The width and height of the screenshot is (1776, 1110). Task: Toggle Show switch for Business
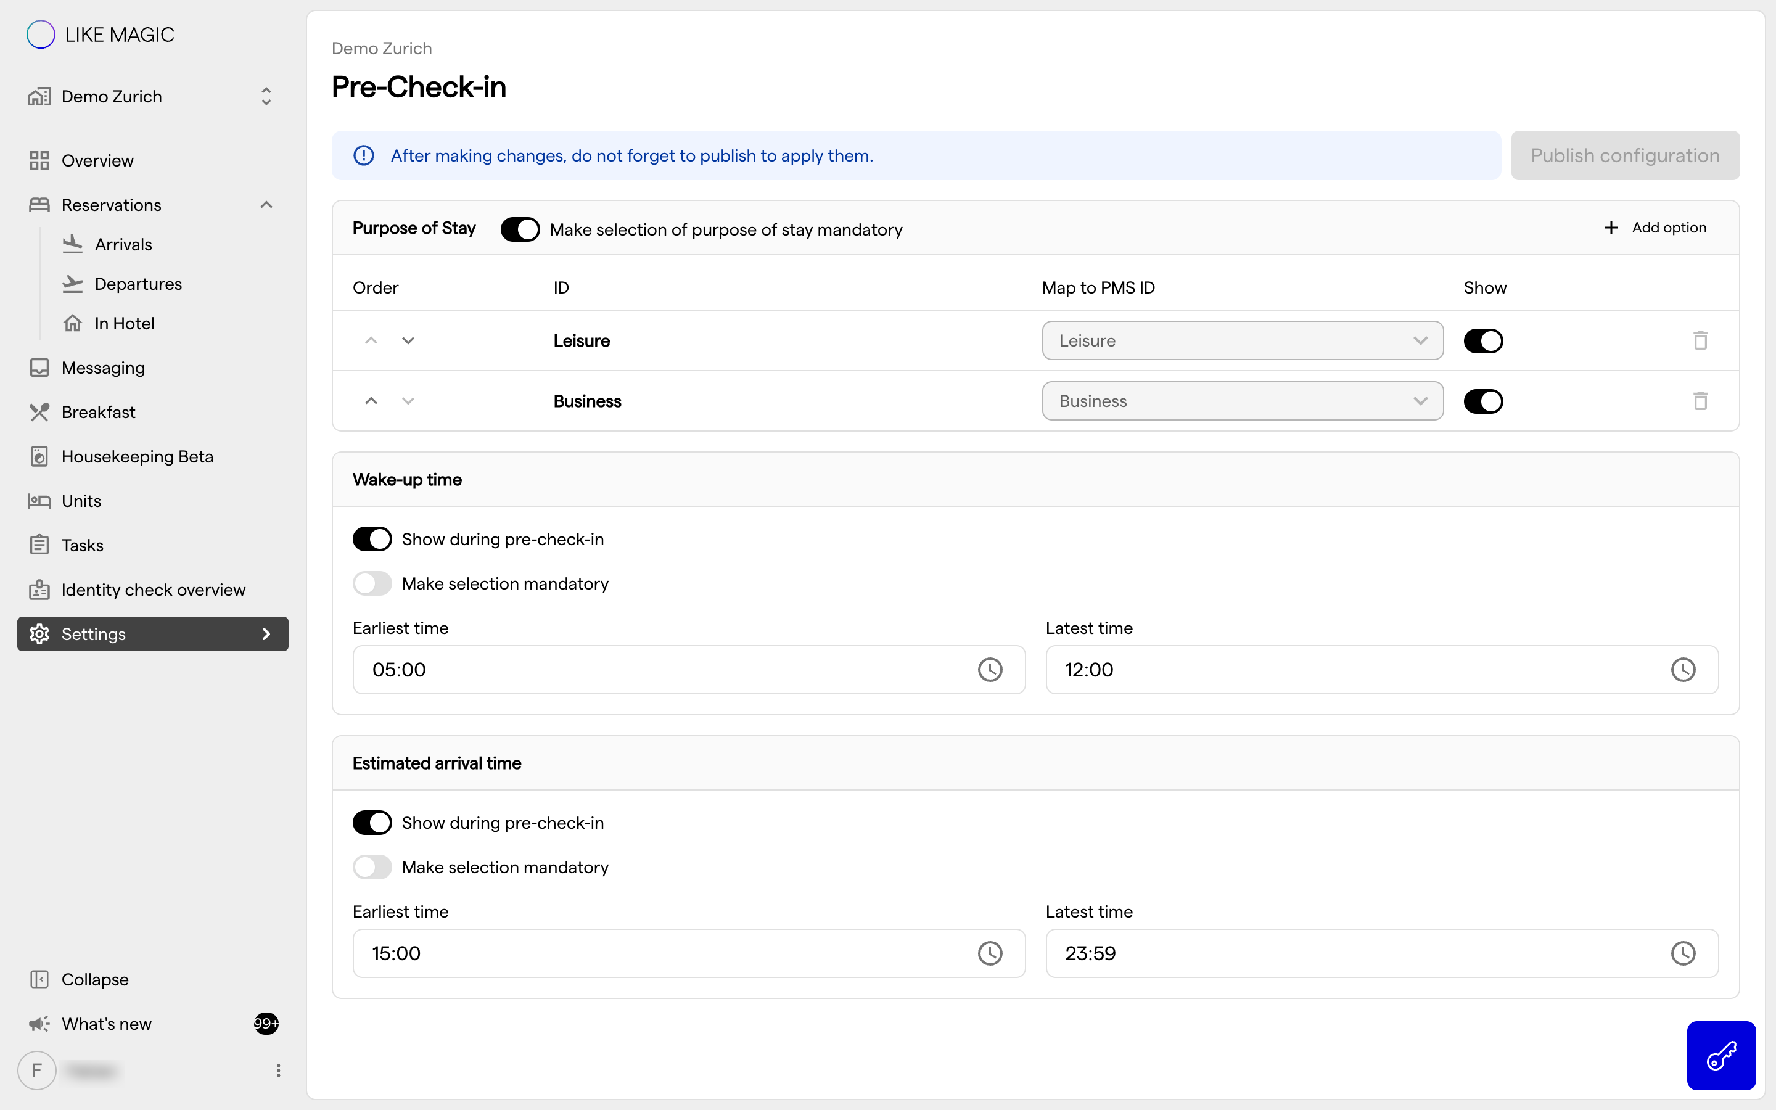point(1483,401)
